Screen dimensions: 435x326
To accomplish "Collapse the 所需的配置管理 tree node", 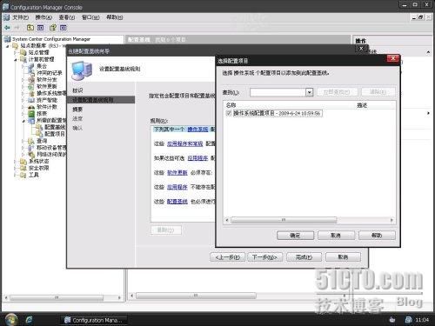I will 23,121.
